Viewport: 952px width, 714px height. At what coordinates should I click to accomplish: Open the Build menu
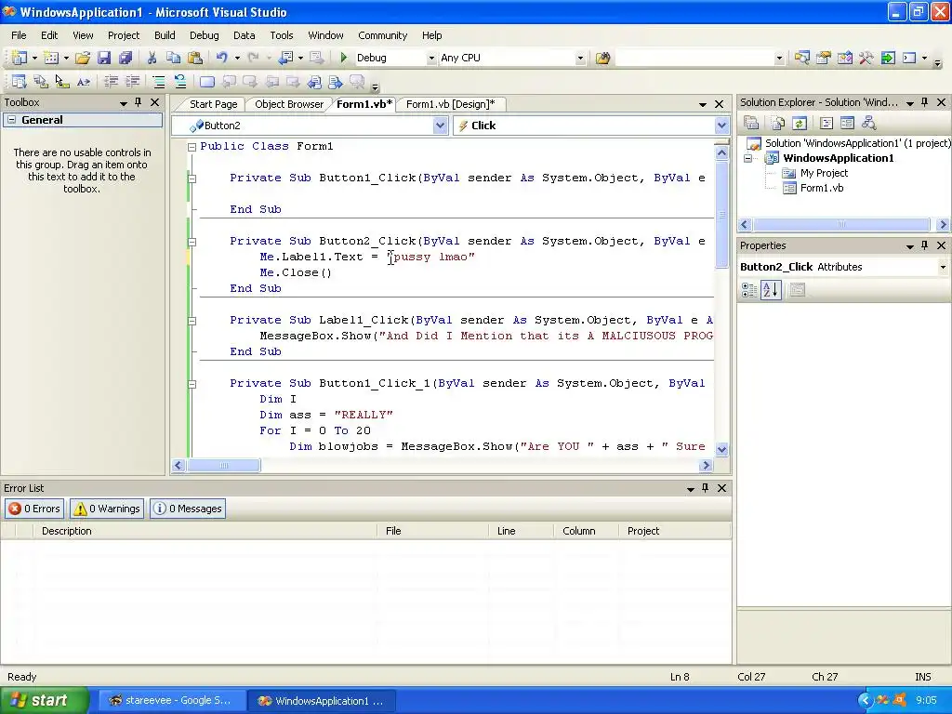(x=165, y=35)
